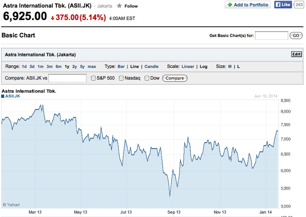Click the Sep 13 axis label
This screenshot has height=217, width=306.
point(174,212)
